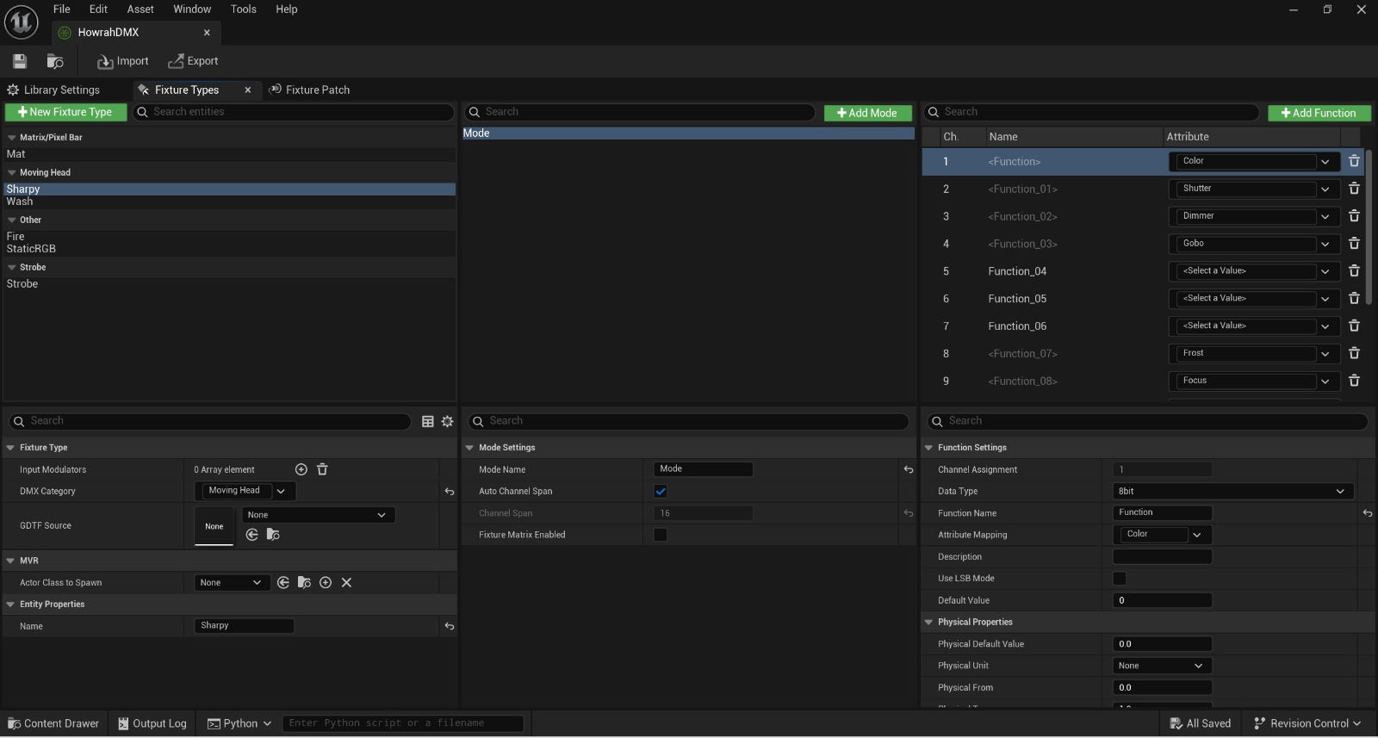Enable the Fixture Matrix Enabled checkbox
Viewport: 1378px width, 738px height.
coord(661,535)
